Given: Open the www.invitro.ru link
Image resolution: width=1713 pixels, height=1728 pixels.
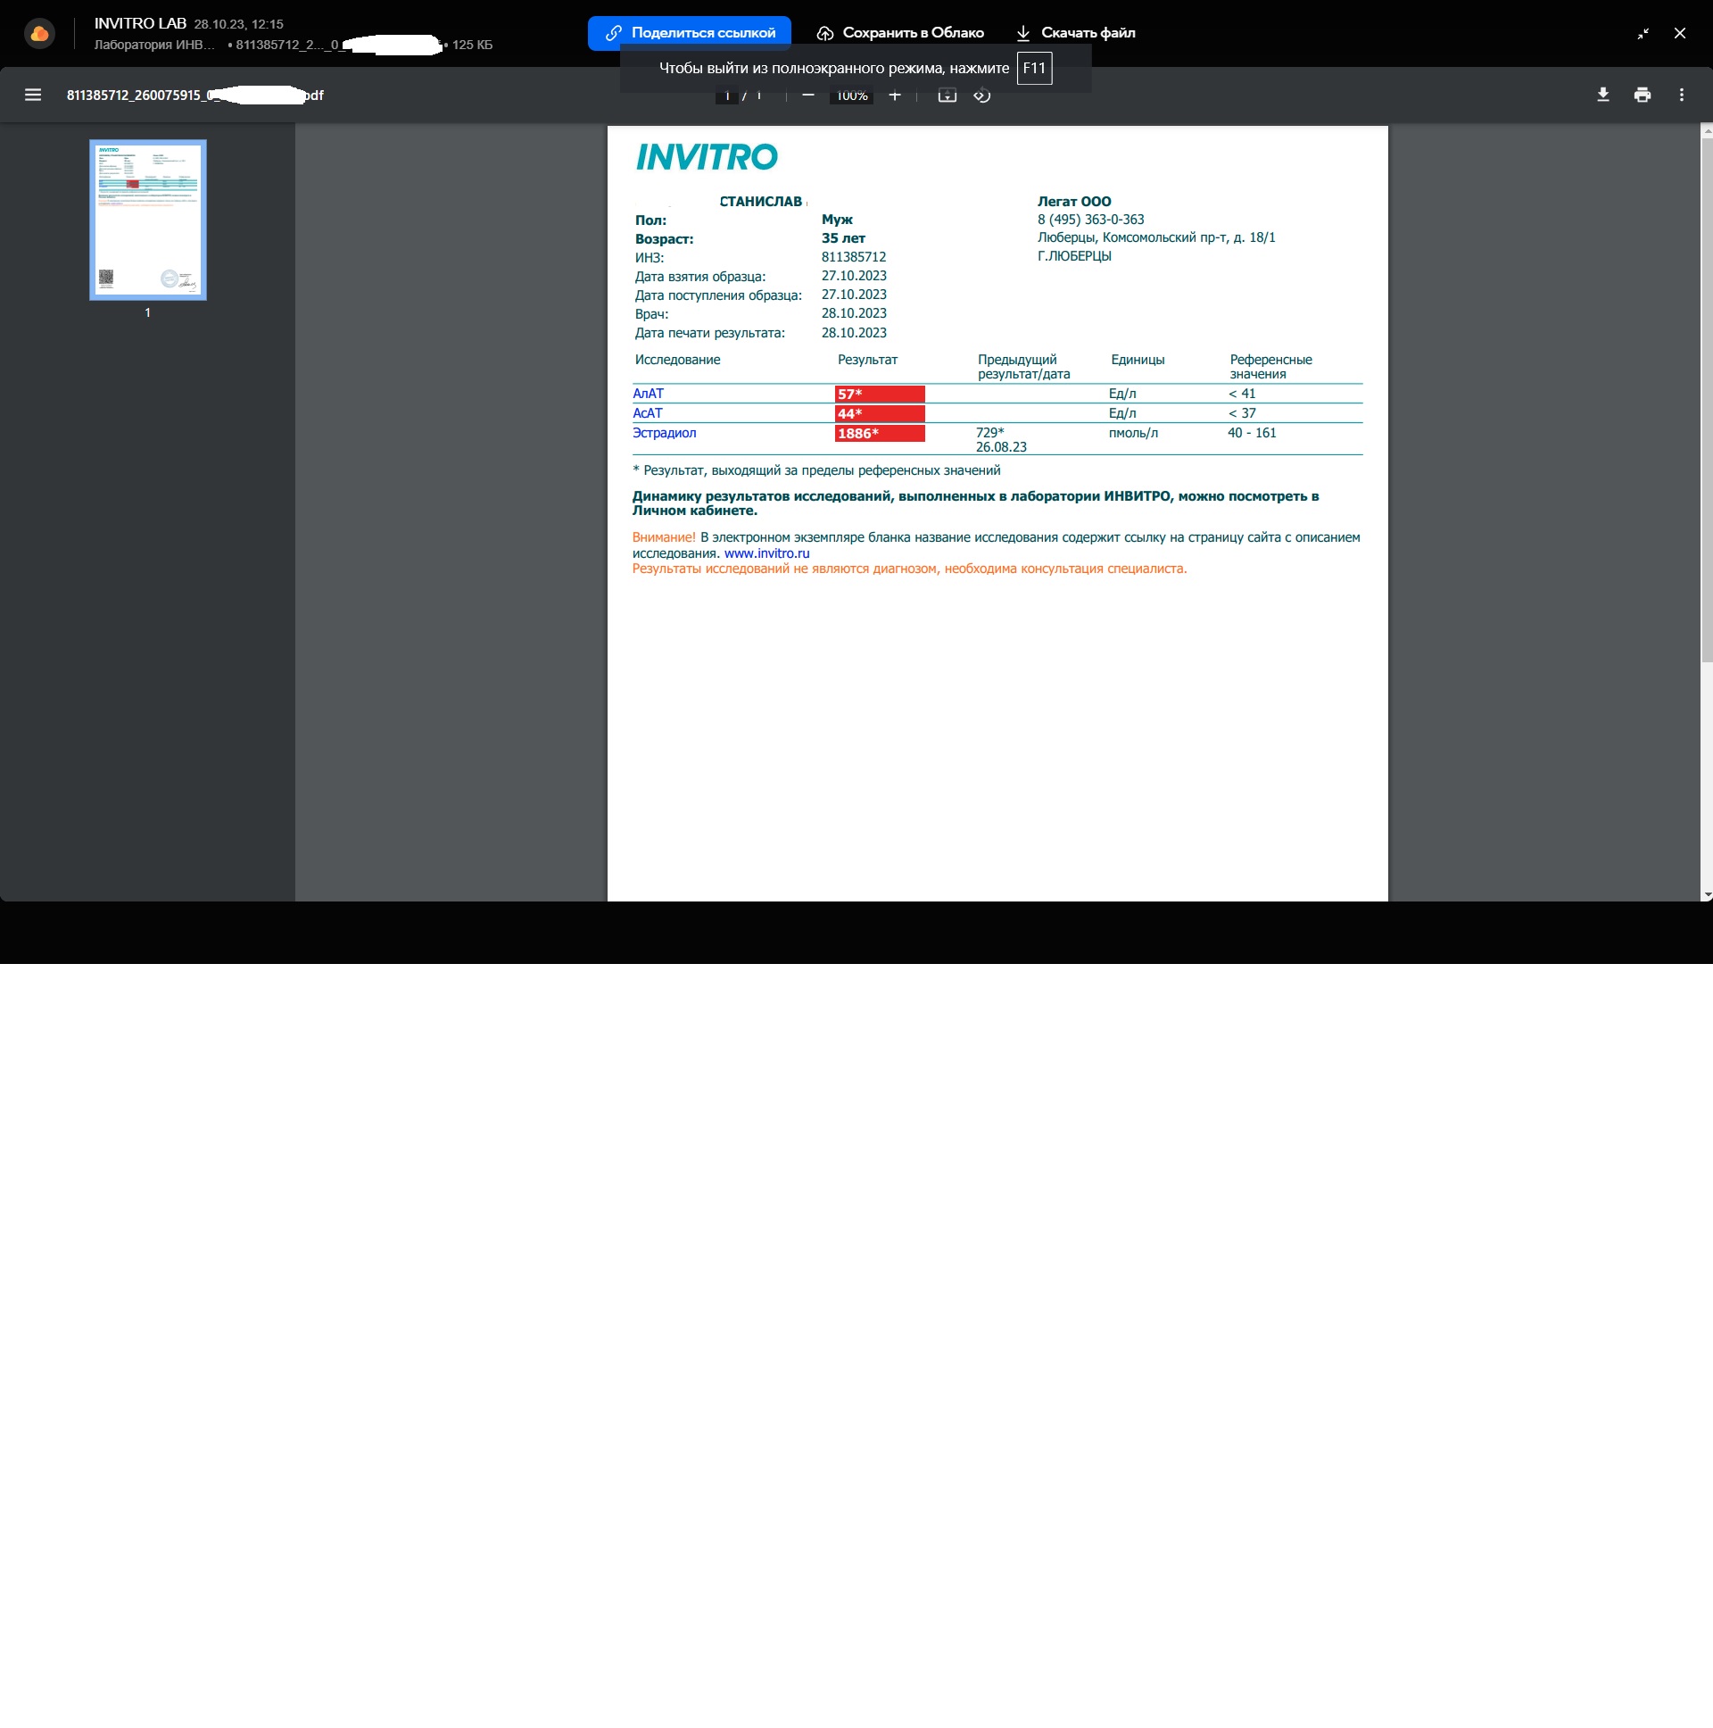Looking at the screenshot, I should (x=766, y=553).
